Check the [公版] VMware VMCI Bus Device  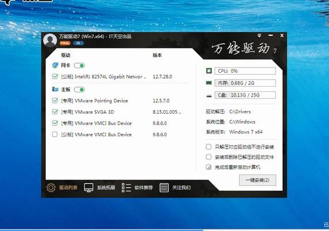click(54, 135)
